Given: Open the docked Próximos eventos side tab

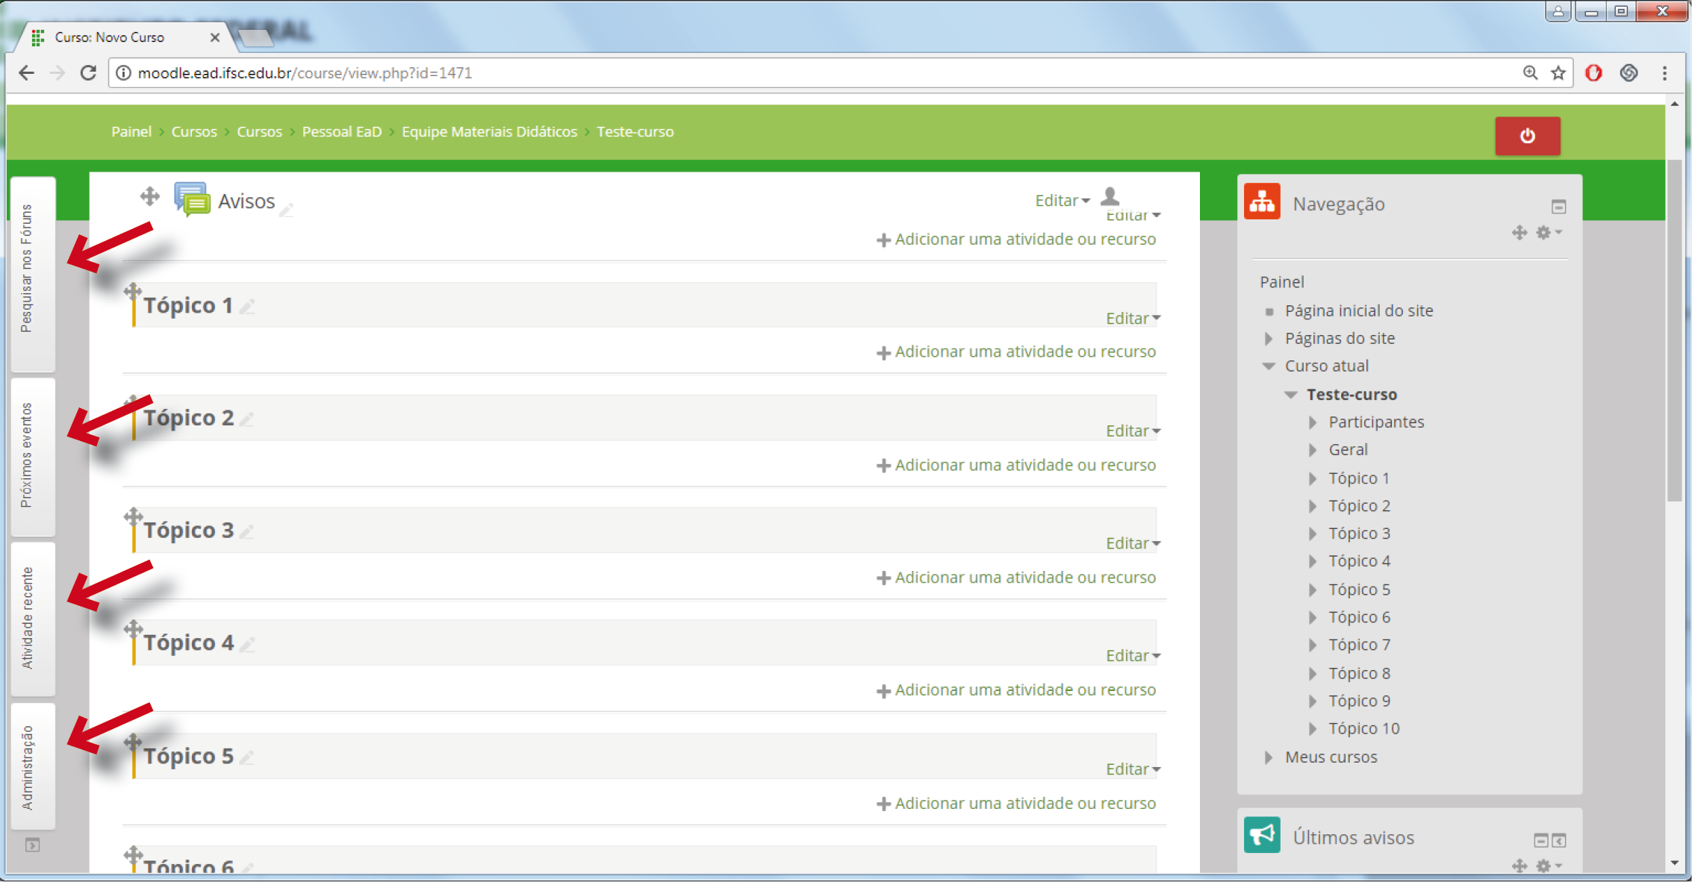Looking at the screenshot, I should click(28, 456).
